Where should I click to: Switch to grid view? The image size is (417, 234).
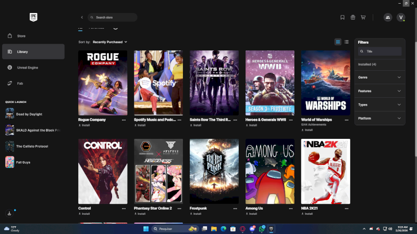click(338, 42)
